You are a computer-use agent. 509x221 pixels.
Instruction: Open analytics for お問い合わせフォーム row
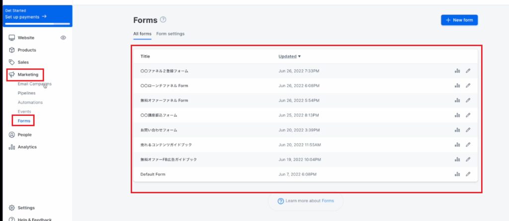(x=457, y=130)
